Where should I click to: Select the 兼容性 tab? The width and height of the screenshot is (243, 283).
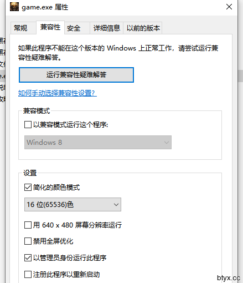pos(50,27)
